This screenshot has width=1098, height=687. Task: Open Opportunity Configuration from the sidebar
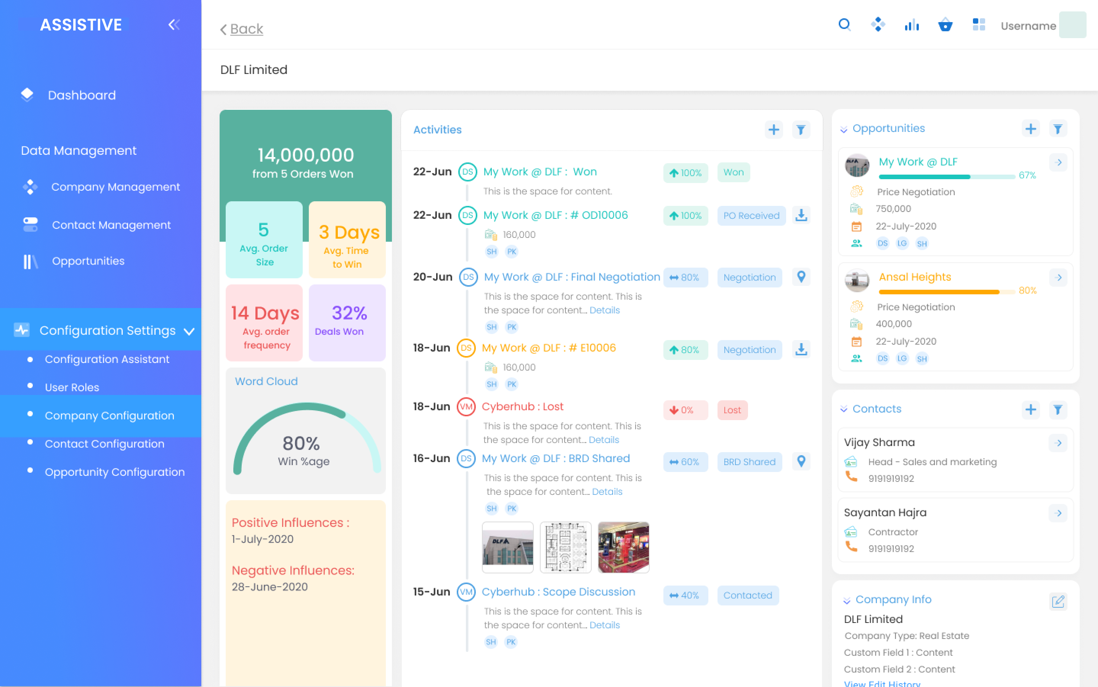tap(114, 472)
